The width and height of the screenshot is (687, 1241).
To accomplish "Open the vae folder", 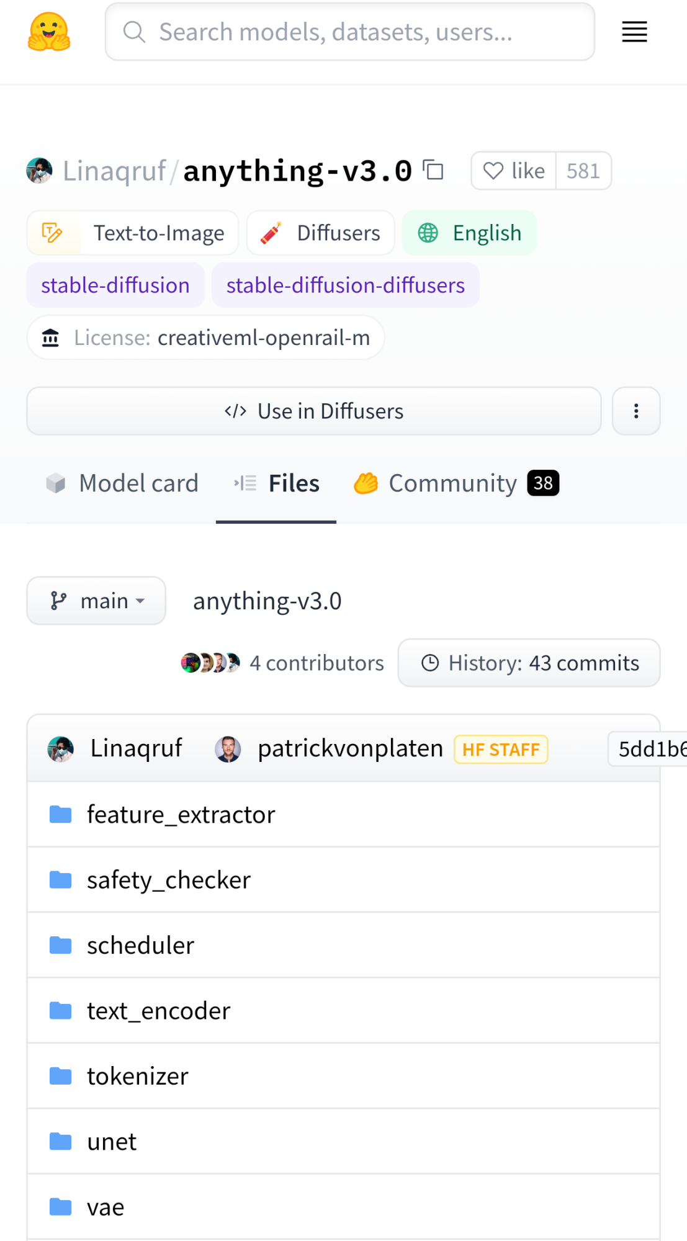I will coord(106,1207).
